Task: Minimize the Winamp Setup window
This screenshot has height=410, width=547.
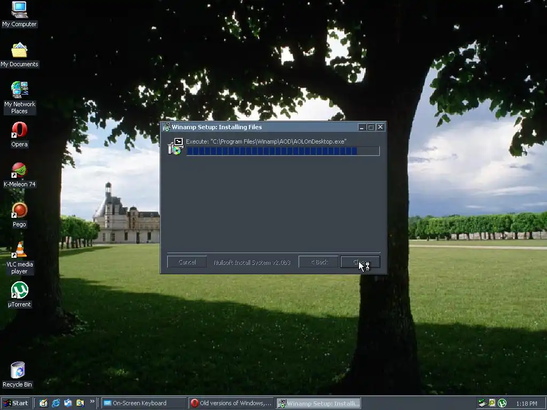Action: 362,127
